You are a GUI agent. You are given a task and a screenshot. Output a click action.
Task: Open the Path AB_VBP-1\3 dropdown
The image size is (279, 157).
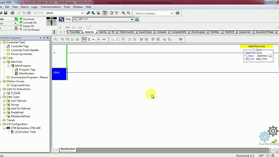click(132, 19)
